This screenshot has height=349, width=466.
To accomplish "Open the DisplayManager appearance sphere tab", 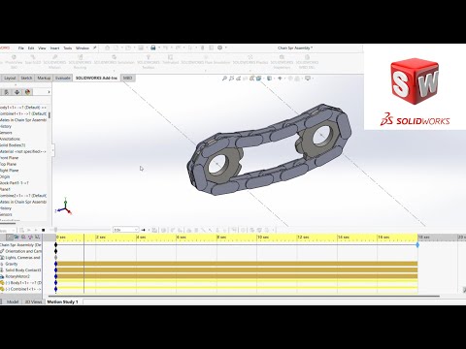I will point(27,92).
